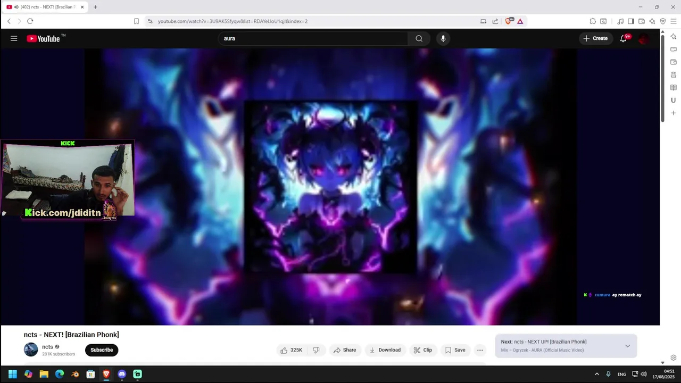The image size is (681, 383).
Task: Toggle the browser sidebar panel
Action: 631,21
